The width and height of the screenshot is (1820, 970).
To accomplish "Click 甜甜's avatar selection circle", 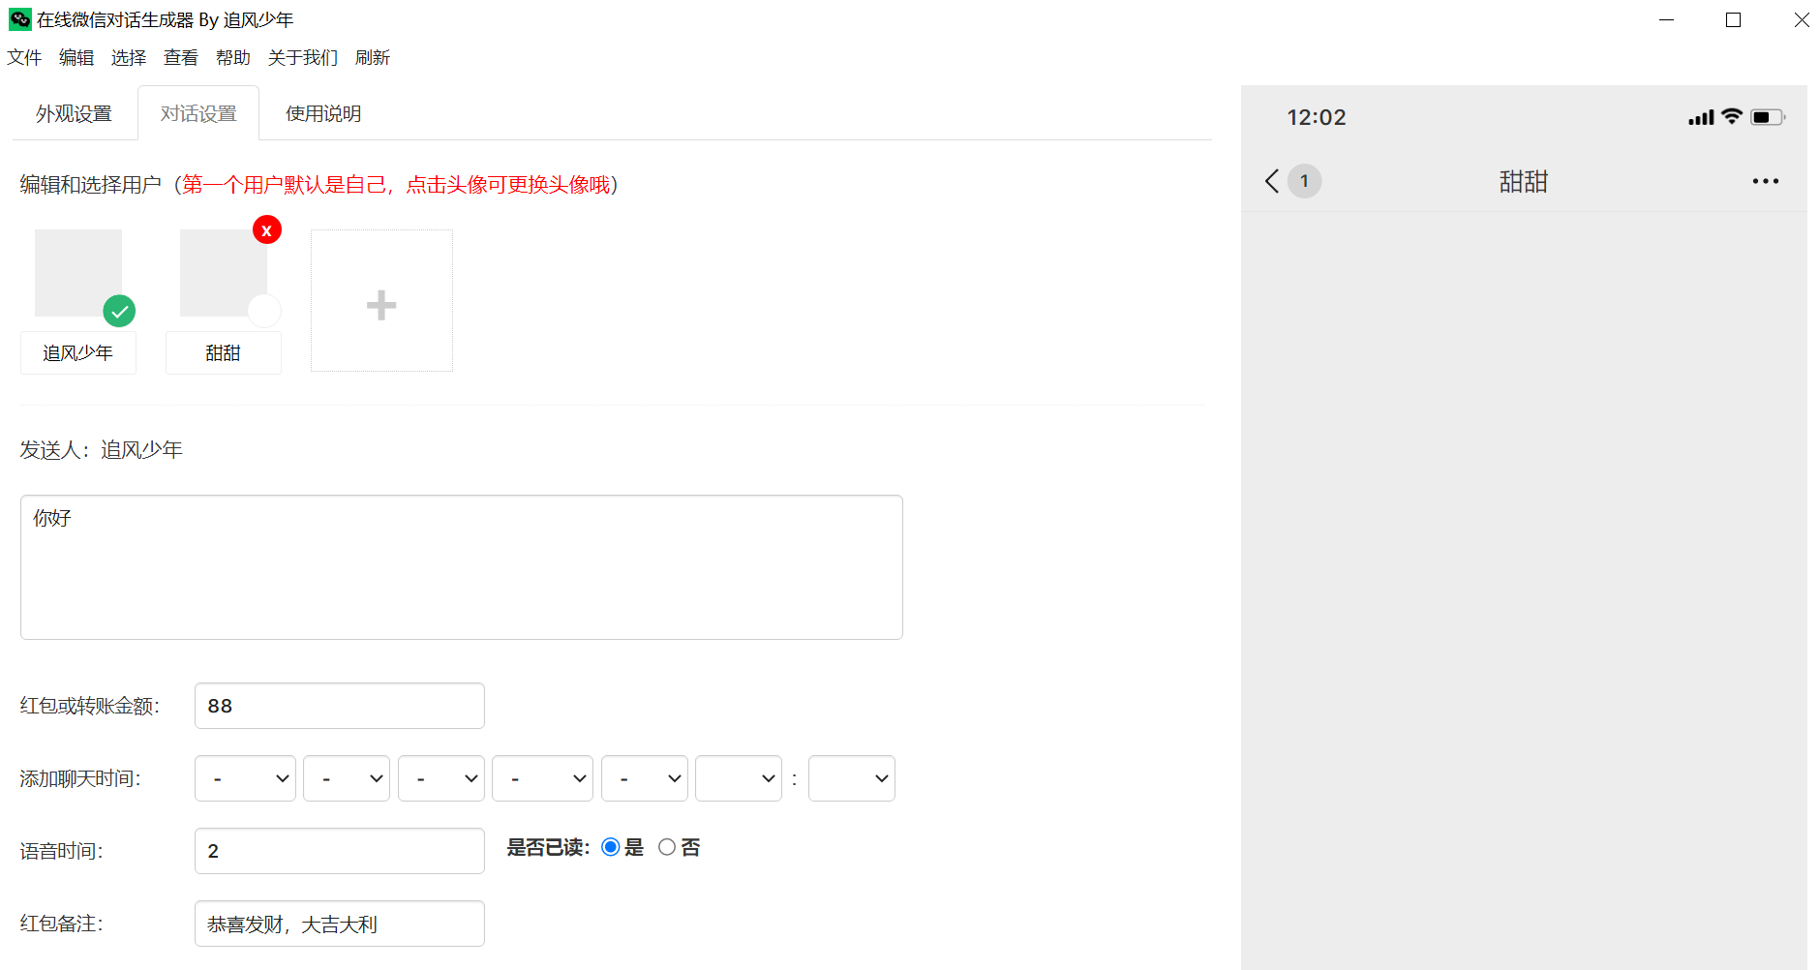I will point(264,311).
